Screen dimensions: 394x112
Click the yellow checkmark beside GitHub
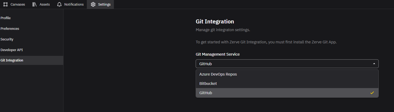coord(372,93)
